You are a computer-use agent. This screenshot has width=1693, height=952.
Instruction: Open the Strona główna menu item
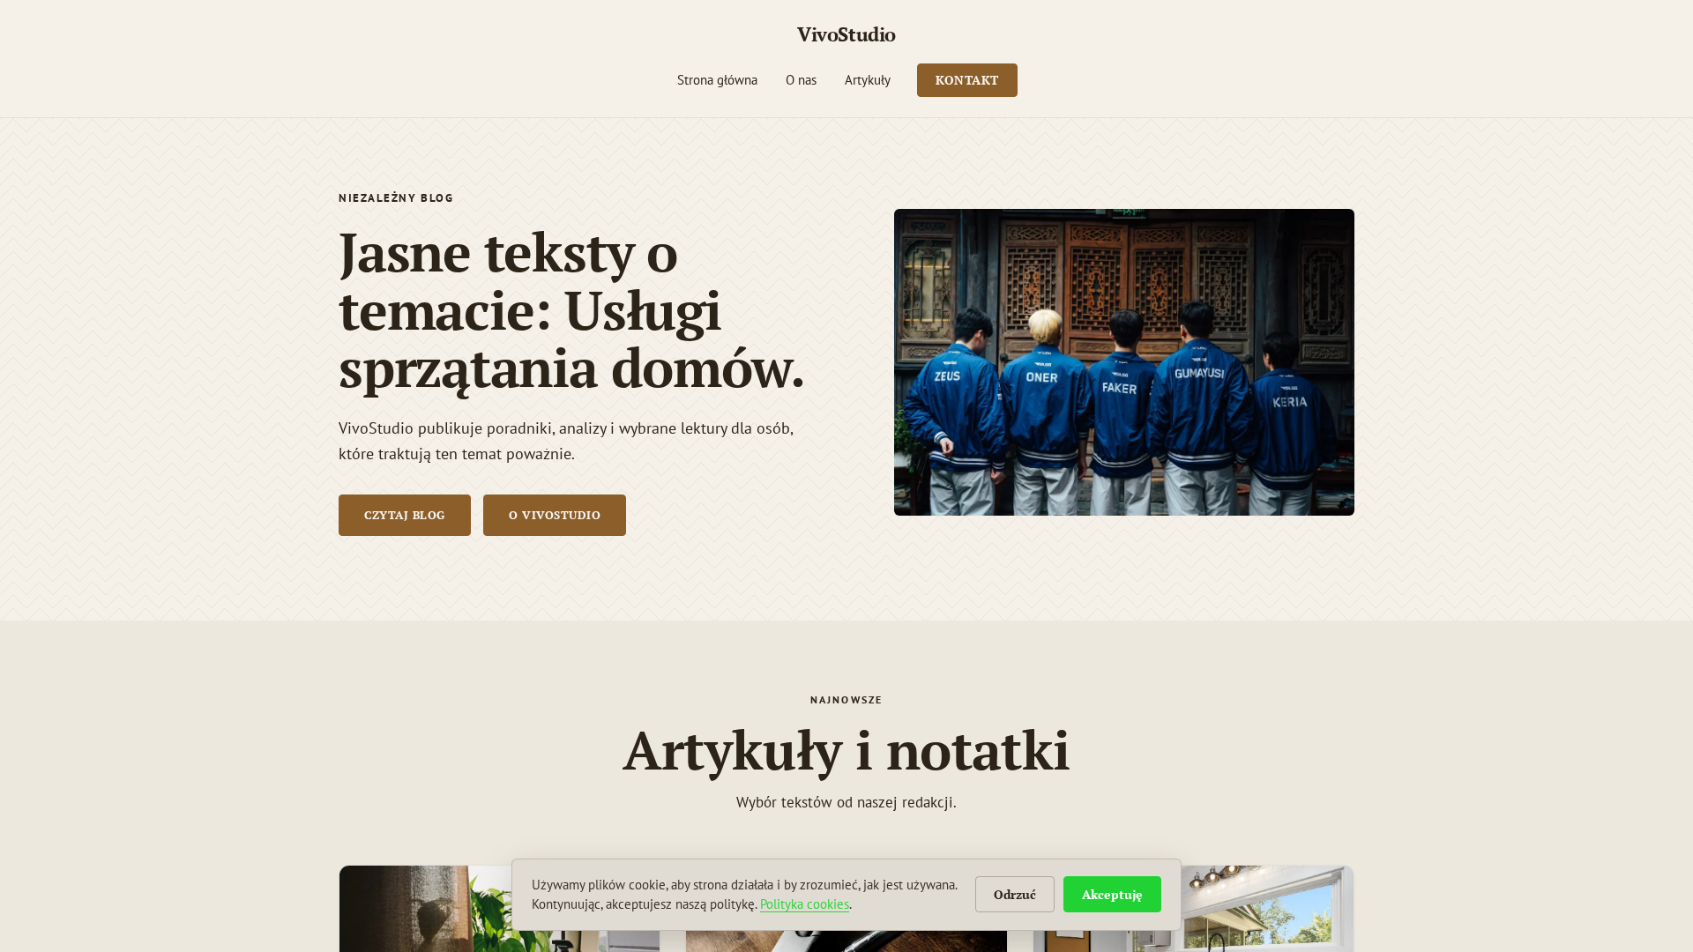[x=717, y=80]
